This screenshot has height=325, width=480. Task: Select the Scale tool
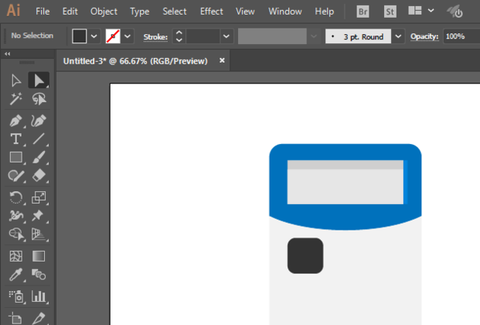click(39, 197)
